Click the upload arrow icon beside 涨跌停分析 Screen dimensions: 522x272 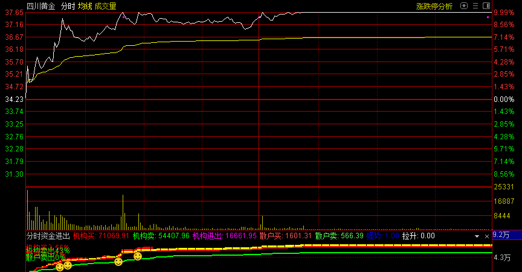coord(464,6)
